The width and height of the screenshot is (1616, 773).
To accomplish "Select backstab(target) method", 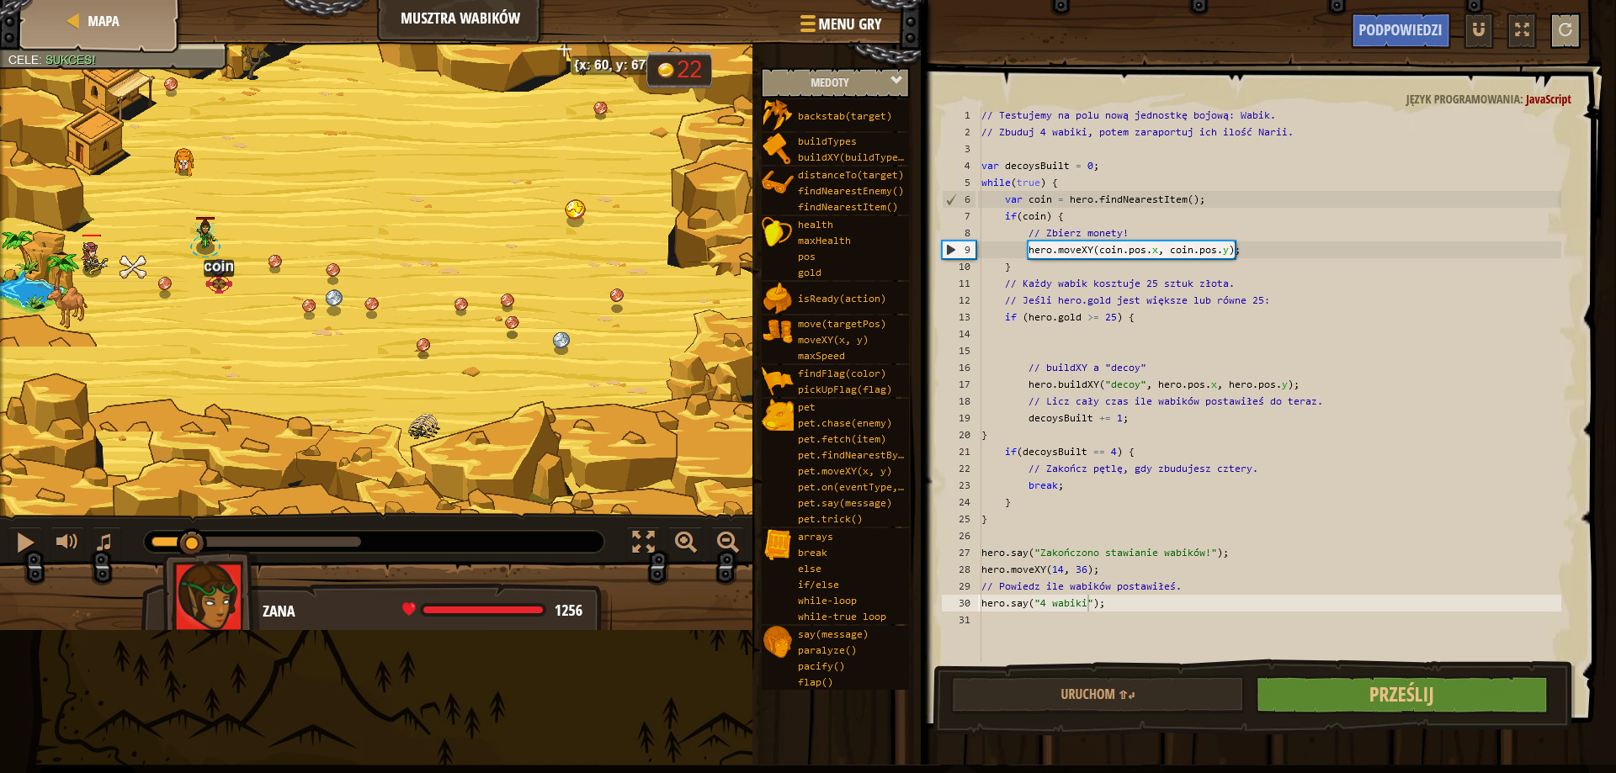I will pos(844,116).
